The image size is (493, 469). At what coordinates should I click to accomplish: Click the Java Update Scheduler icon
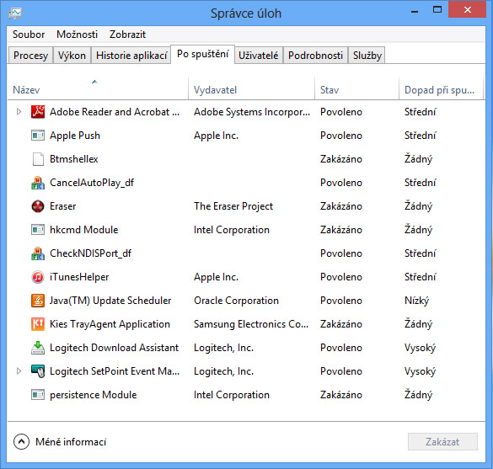click(x=38, y=301)
